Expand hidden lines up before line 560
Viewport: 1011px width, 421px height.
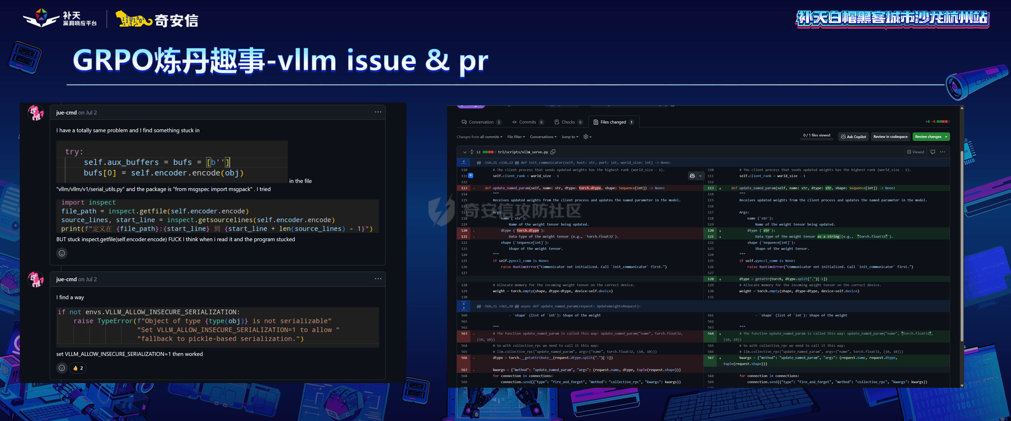[464, 309]
